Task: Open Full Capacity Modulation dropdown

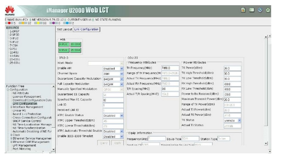Action: click(122, 84)
